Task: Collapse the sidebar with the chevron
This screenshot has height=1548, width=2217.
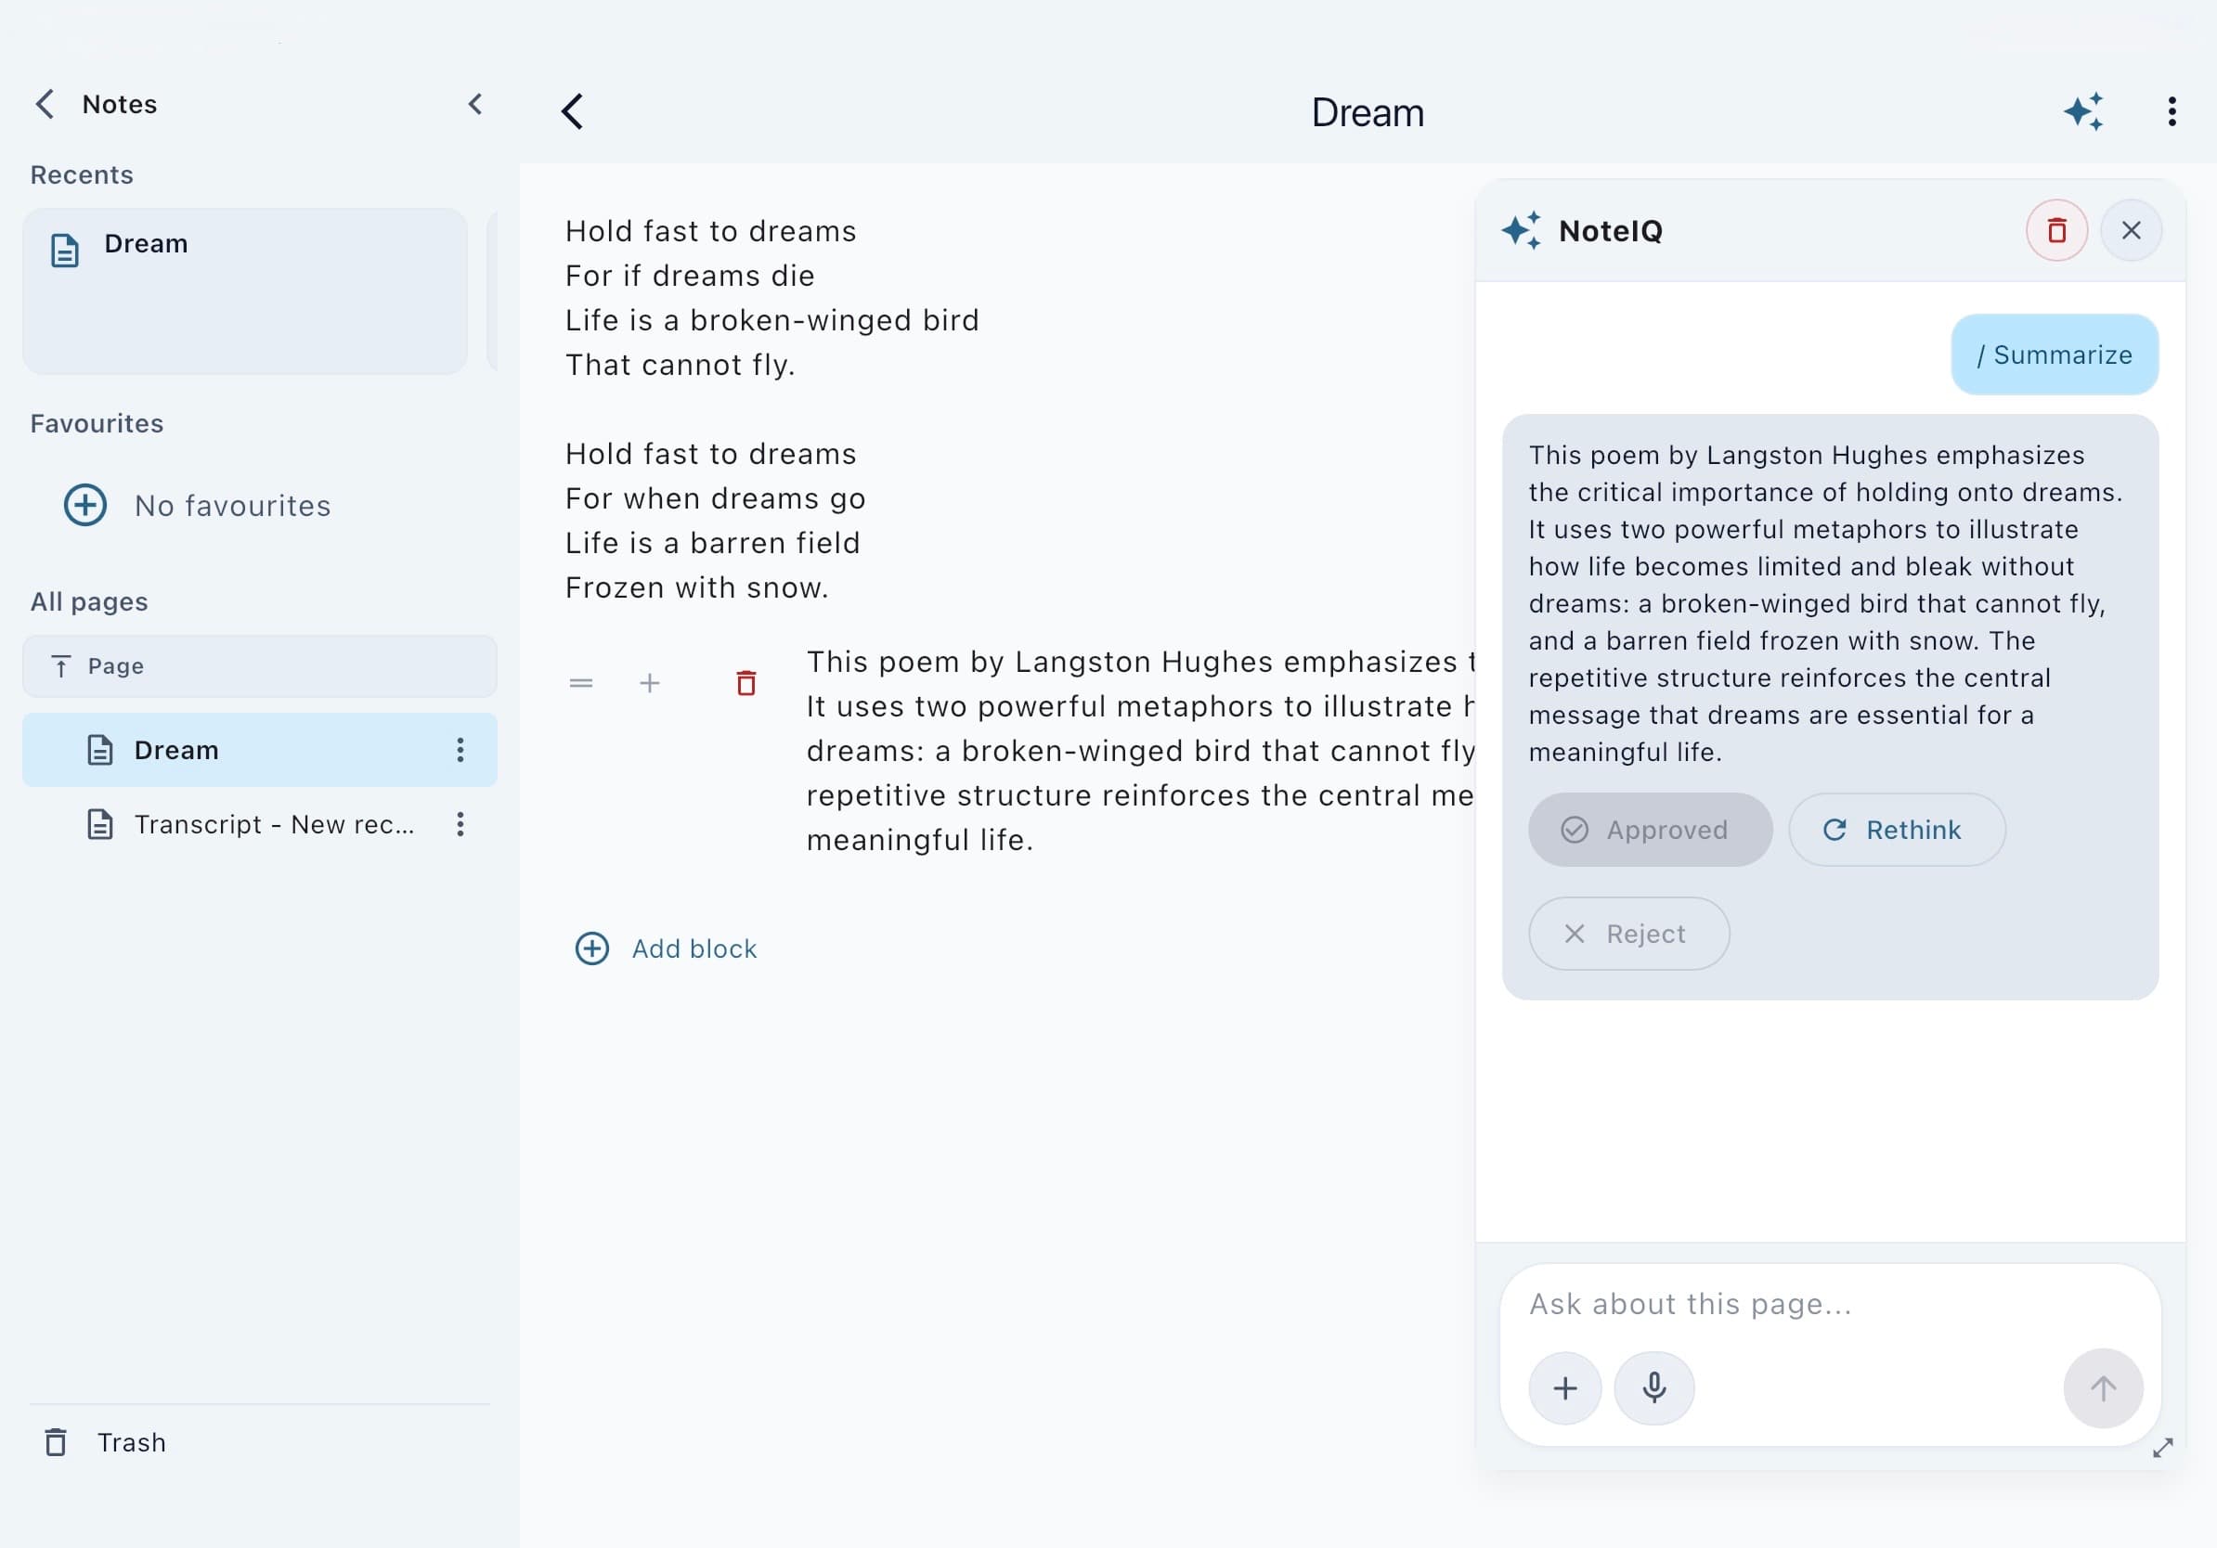Action: click(x=475, y=104)
